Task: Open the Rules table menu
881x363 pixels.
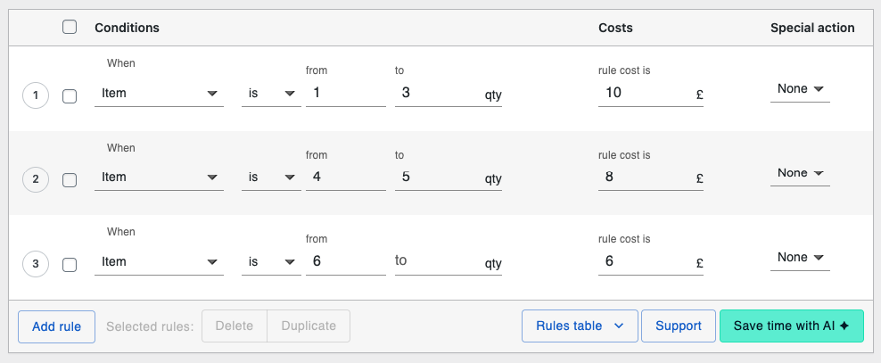Action: [579, 326]
